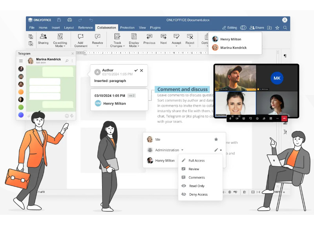Open the co-editing users counter icon
314x225 pixels.
243,27
